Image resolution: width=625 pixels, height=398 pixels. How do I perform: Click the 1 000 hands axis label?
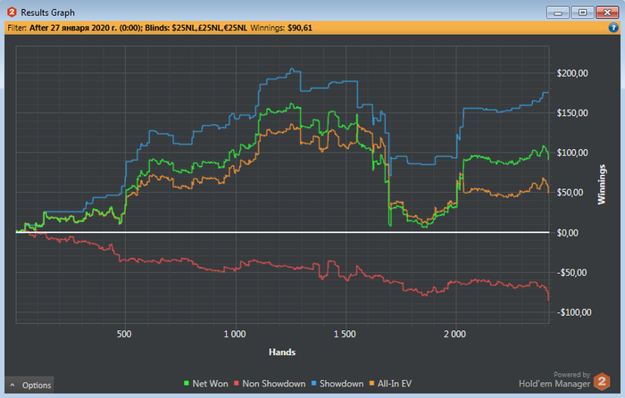coord(235,334)
